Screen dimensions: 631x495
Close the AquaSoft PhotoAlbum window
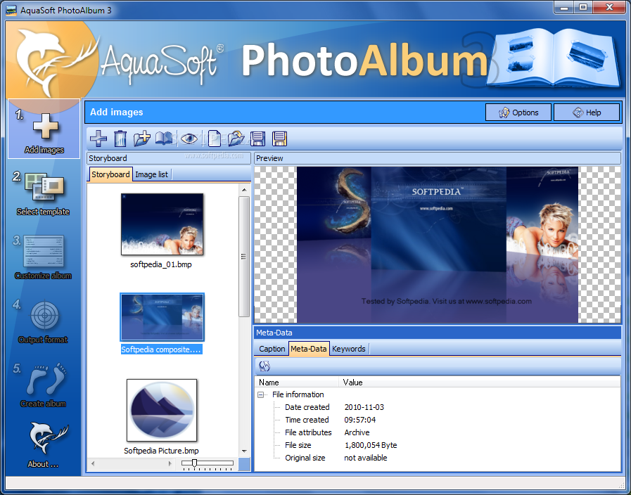tap(609, 8)
